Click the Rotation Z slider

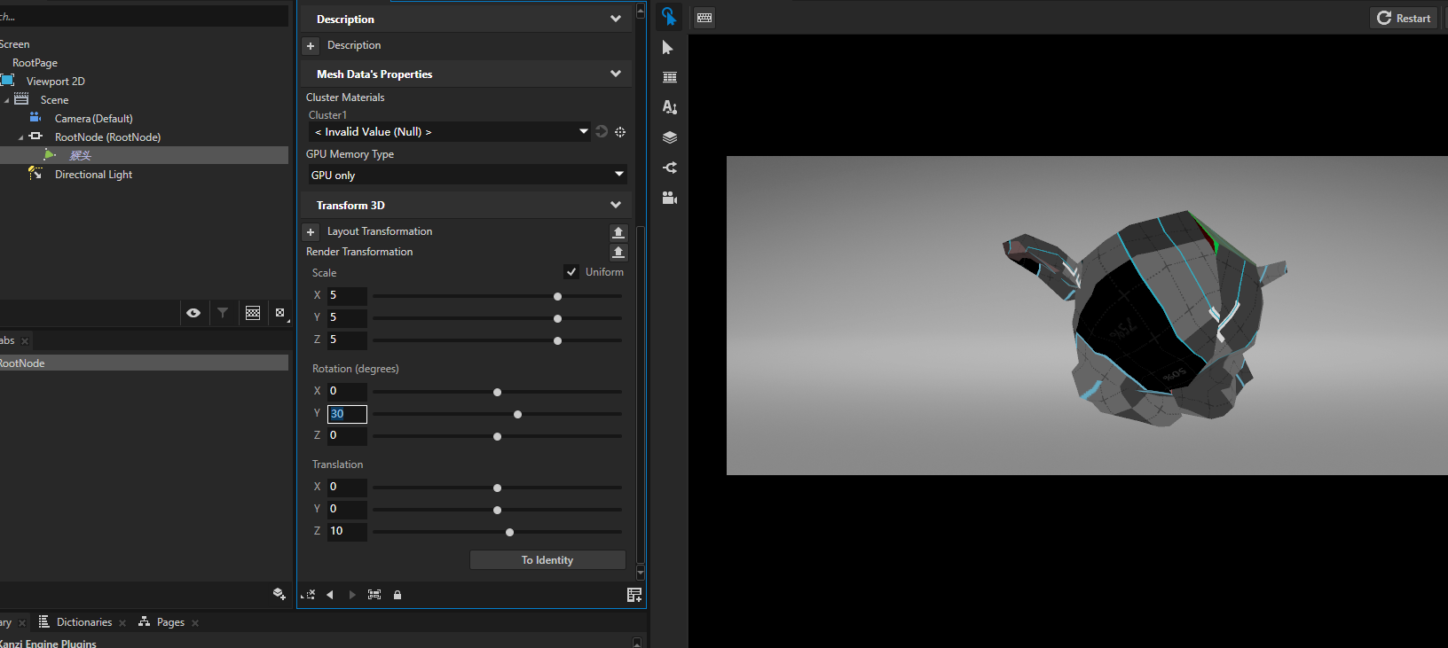[497, 436]
